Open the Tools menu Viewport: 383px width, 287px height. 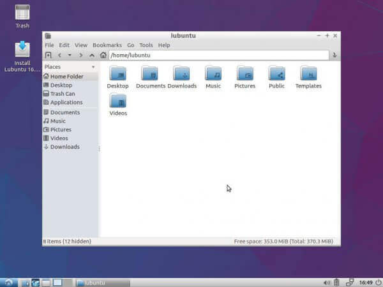click(146, 45)
